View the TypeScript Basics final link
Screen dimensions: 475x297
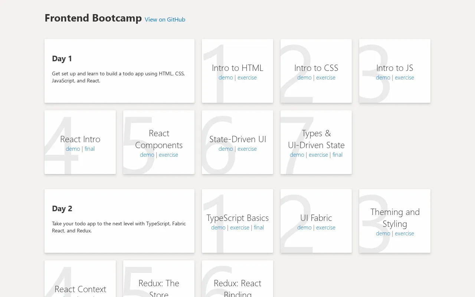(x=259, y=228)
